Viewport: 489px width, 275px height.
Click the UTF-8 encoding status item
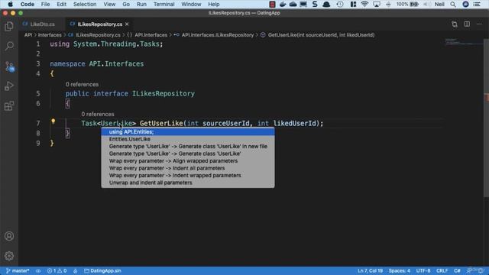(x=423, y=270)
